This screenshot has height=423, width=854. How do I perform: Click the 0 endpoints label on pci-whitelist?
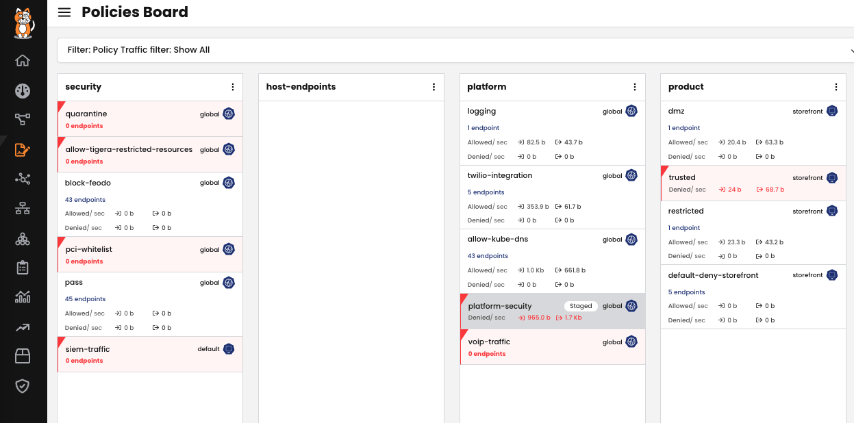pos(84,261)
